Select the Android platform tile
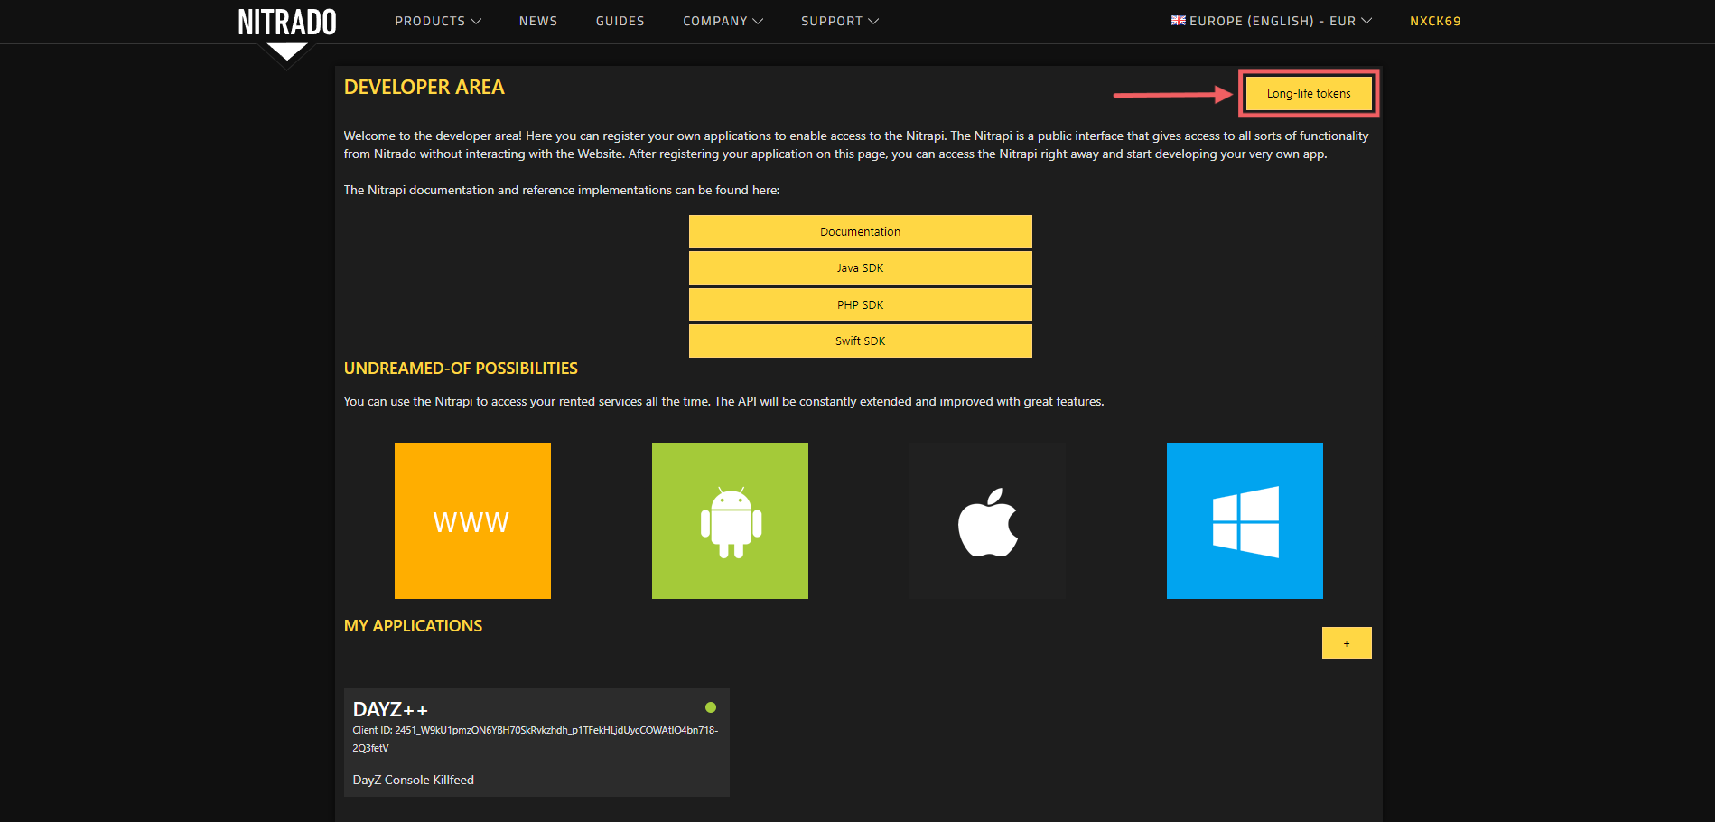This screenshot has height=823, width=1716. [x=730, y=520]
